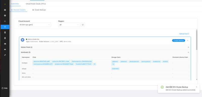Image resolution: width=202 pixels, height=97 pixels.
Task: Open the Region dropdown set to all
Action: tap(69, 25)
